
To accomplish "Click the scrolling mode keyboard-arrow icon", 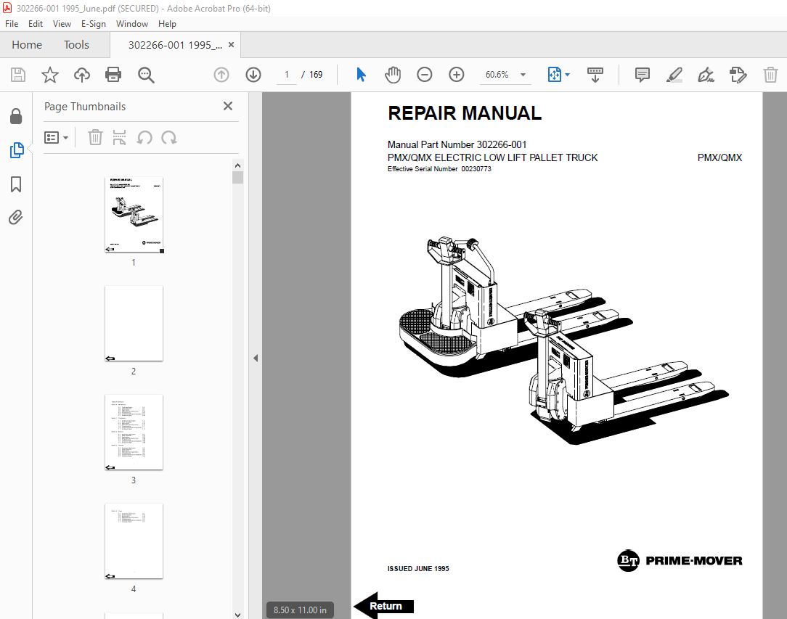I will coord(595,75).
